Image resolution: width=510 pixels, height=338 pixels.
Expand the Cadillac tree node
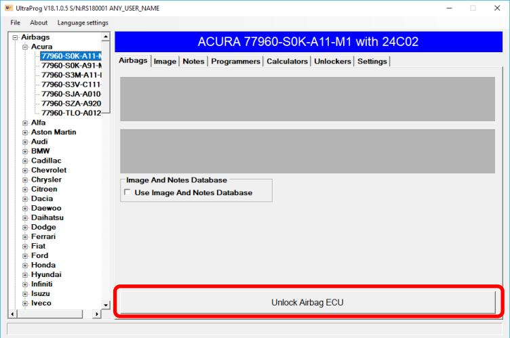(25, 161)
